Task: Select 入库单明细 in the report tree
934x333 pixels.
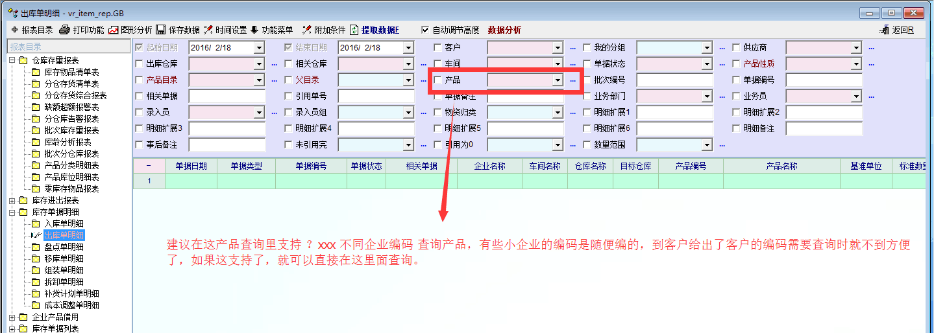Action: (64, 224)
